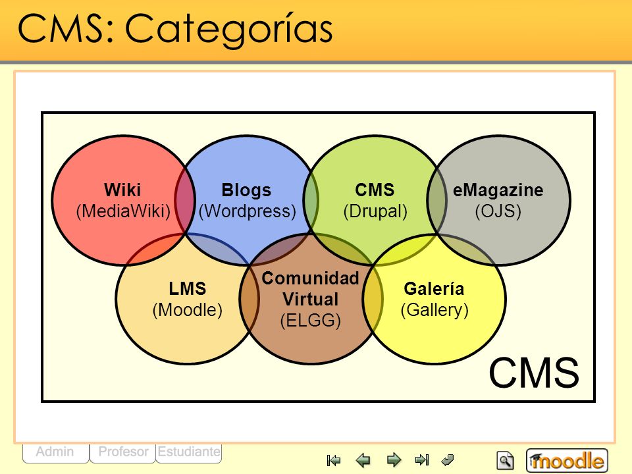Select the bold "Galería" label
This screenshot has width=632, height=474.
pos(434,288)
